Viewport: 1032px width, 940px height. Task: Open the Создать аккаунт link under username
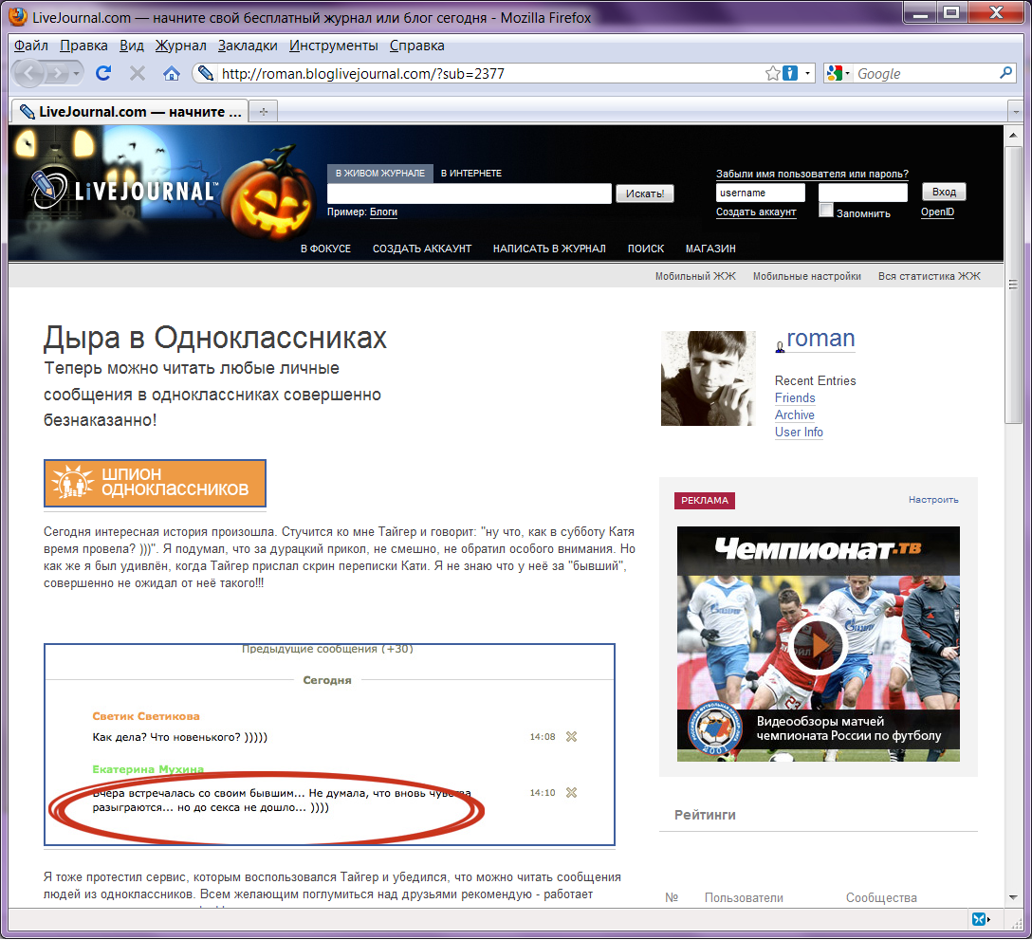click(756, 212)
